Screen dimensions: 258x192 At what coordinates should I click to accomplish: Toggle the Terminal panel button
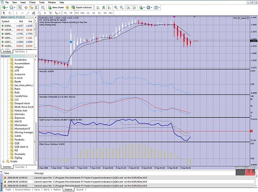tap(37, 7)
